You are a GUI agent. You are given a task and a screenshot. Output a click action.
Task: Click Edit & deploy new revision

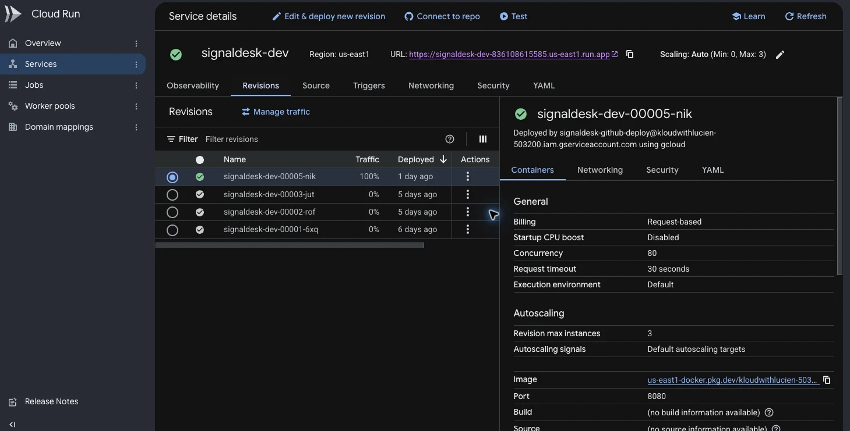click(x=329, y=16)
